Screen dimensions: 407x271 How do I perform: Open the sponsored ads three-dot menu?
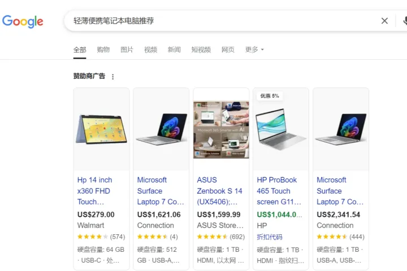tap(112, 77)
